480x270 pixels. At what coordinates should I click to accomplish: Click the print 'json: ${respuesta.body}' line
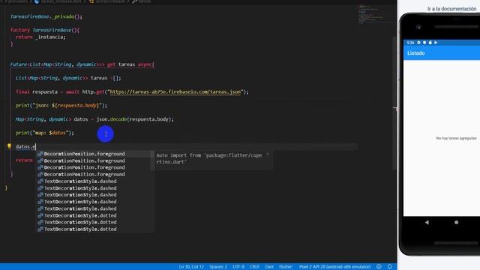coord(61,105)
